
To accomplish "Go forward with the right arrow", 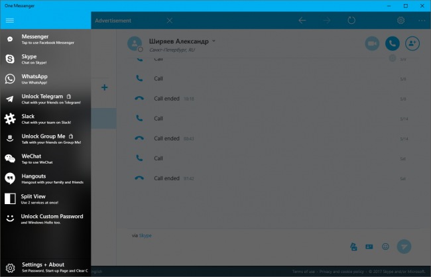I will coord(327,21).
